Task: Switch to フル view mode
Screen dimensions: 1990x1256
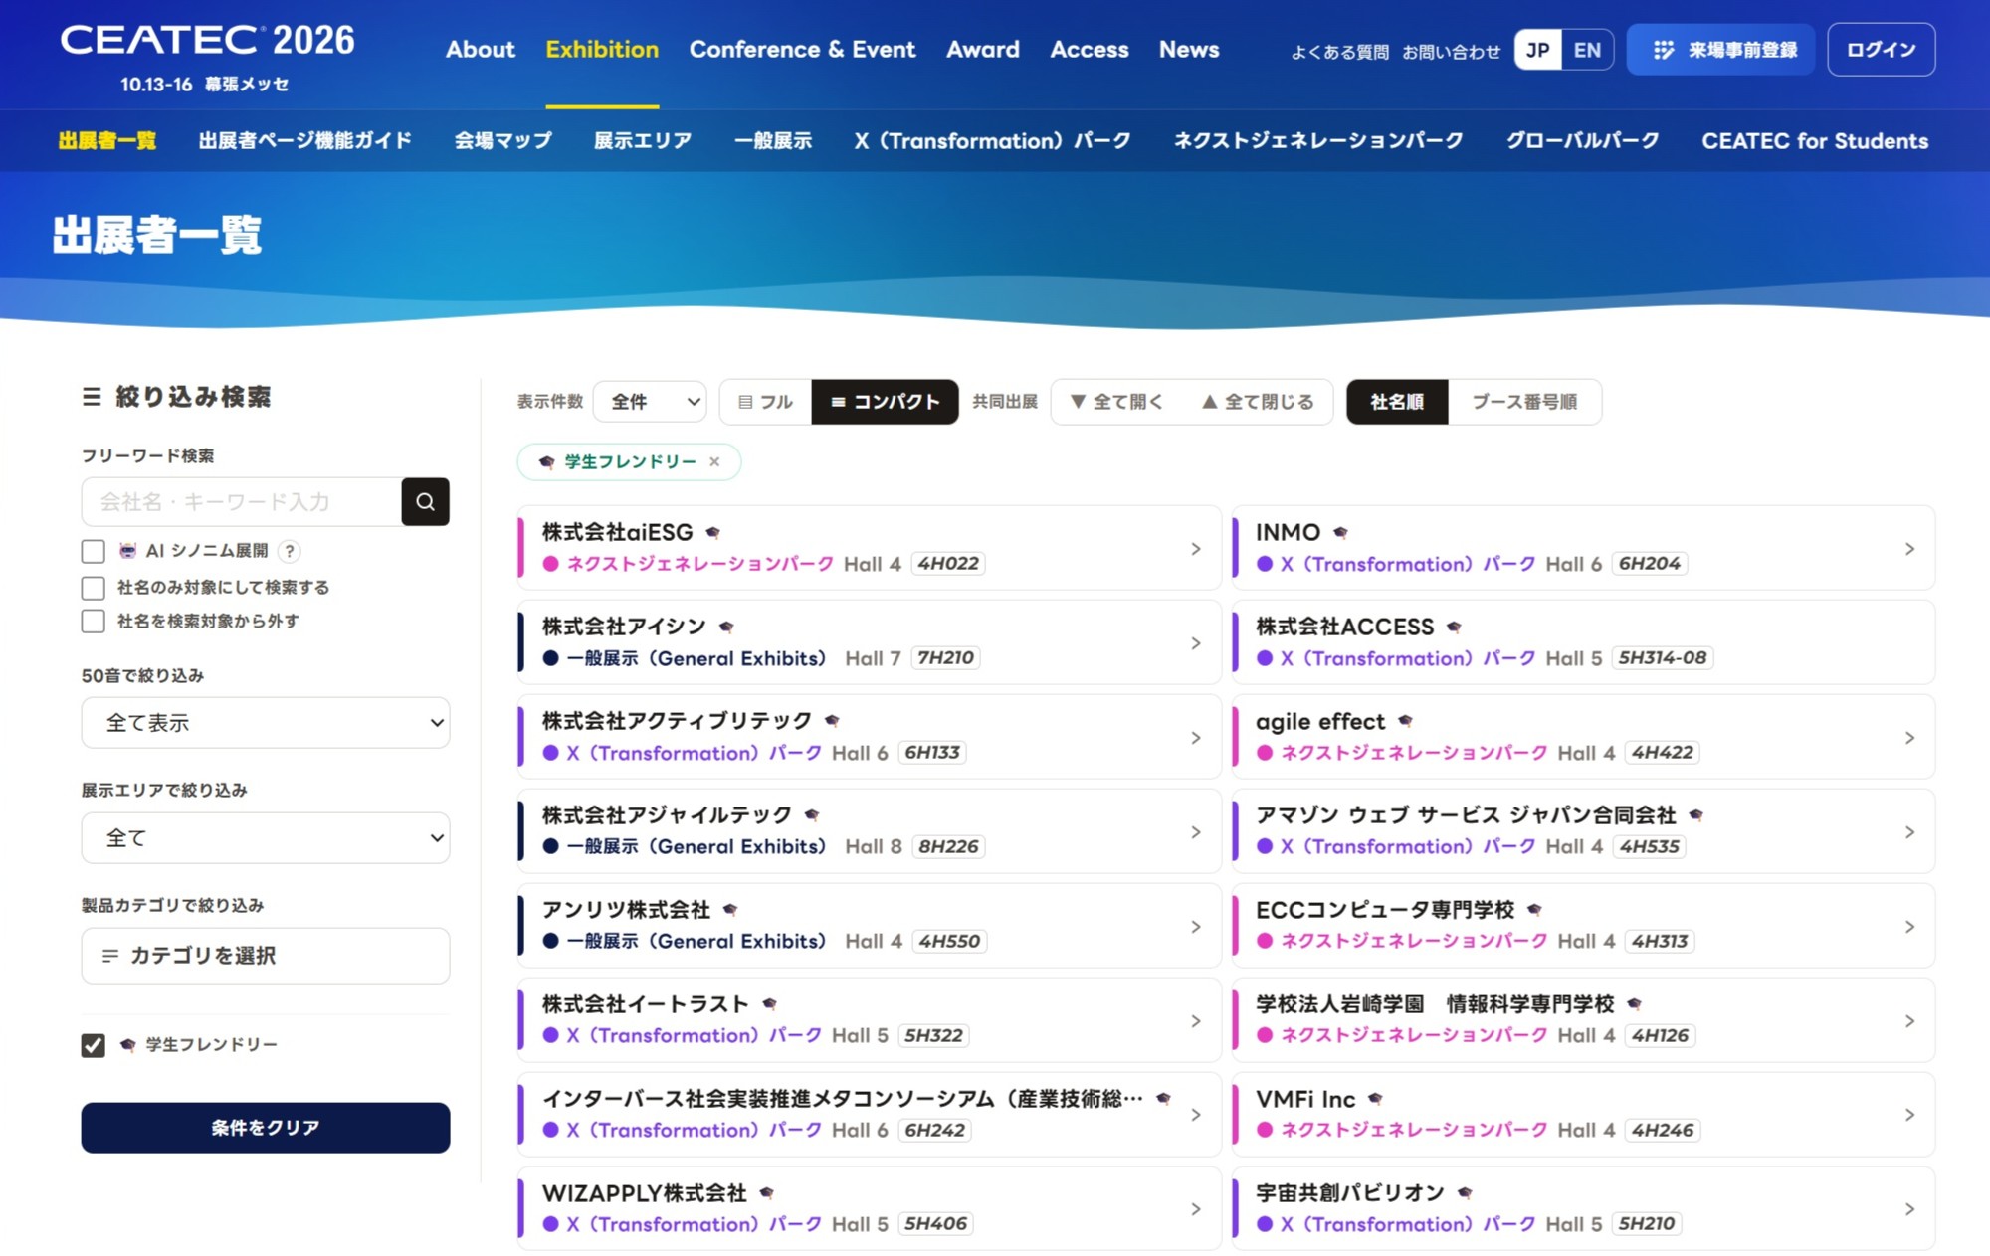Action: [x=765, y=402]
